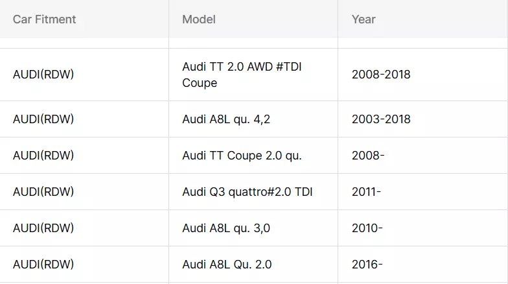Click the Year column header
This screenshot has width=508, height=284.
[364, 19]
